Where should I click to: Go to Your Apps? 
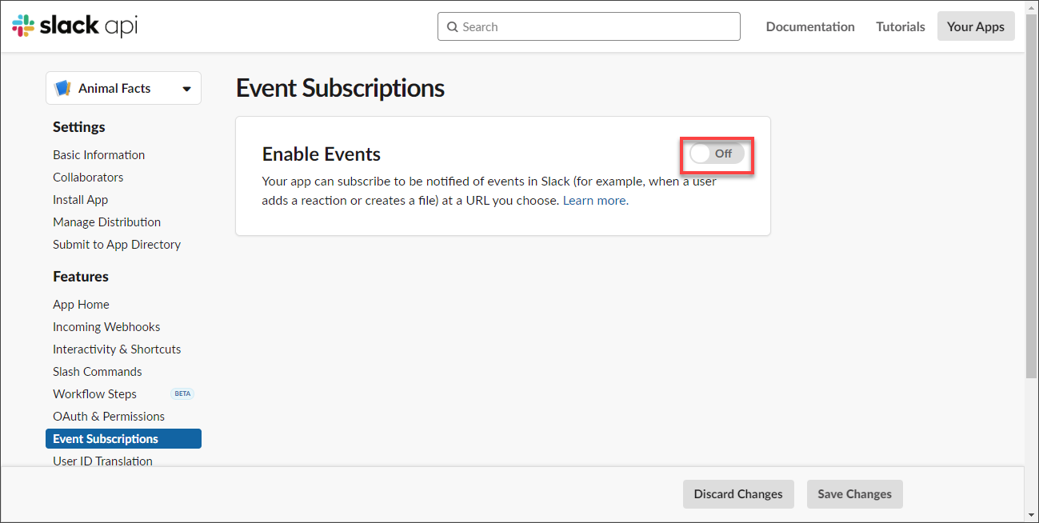976,26
